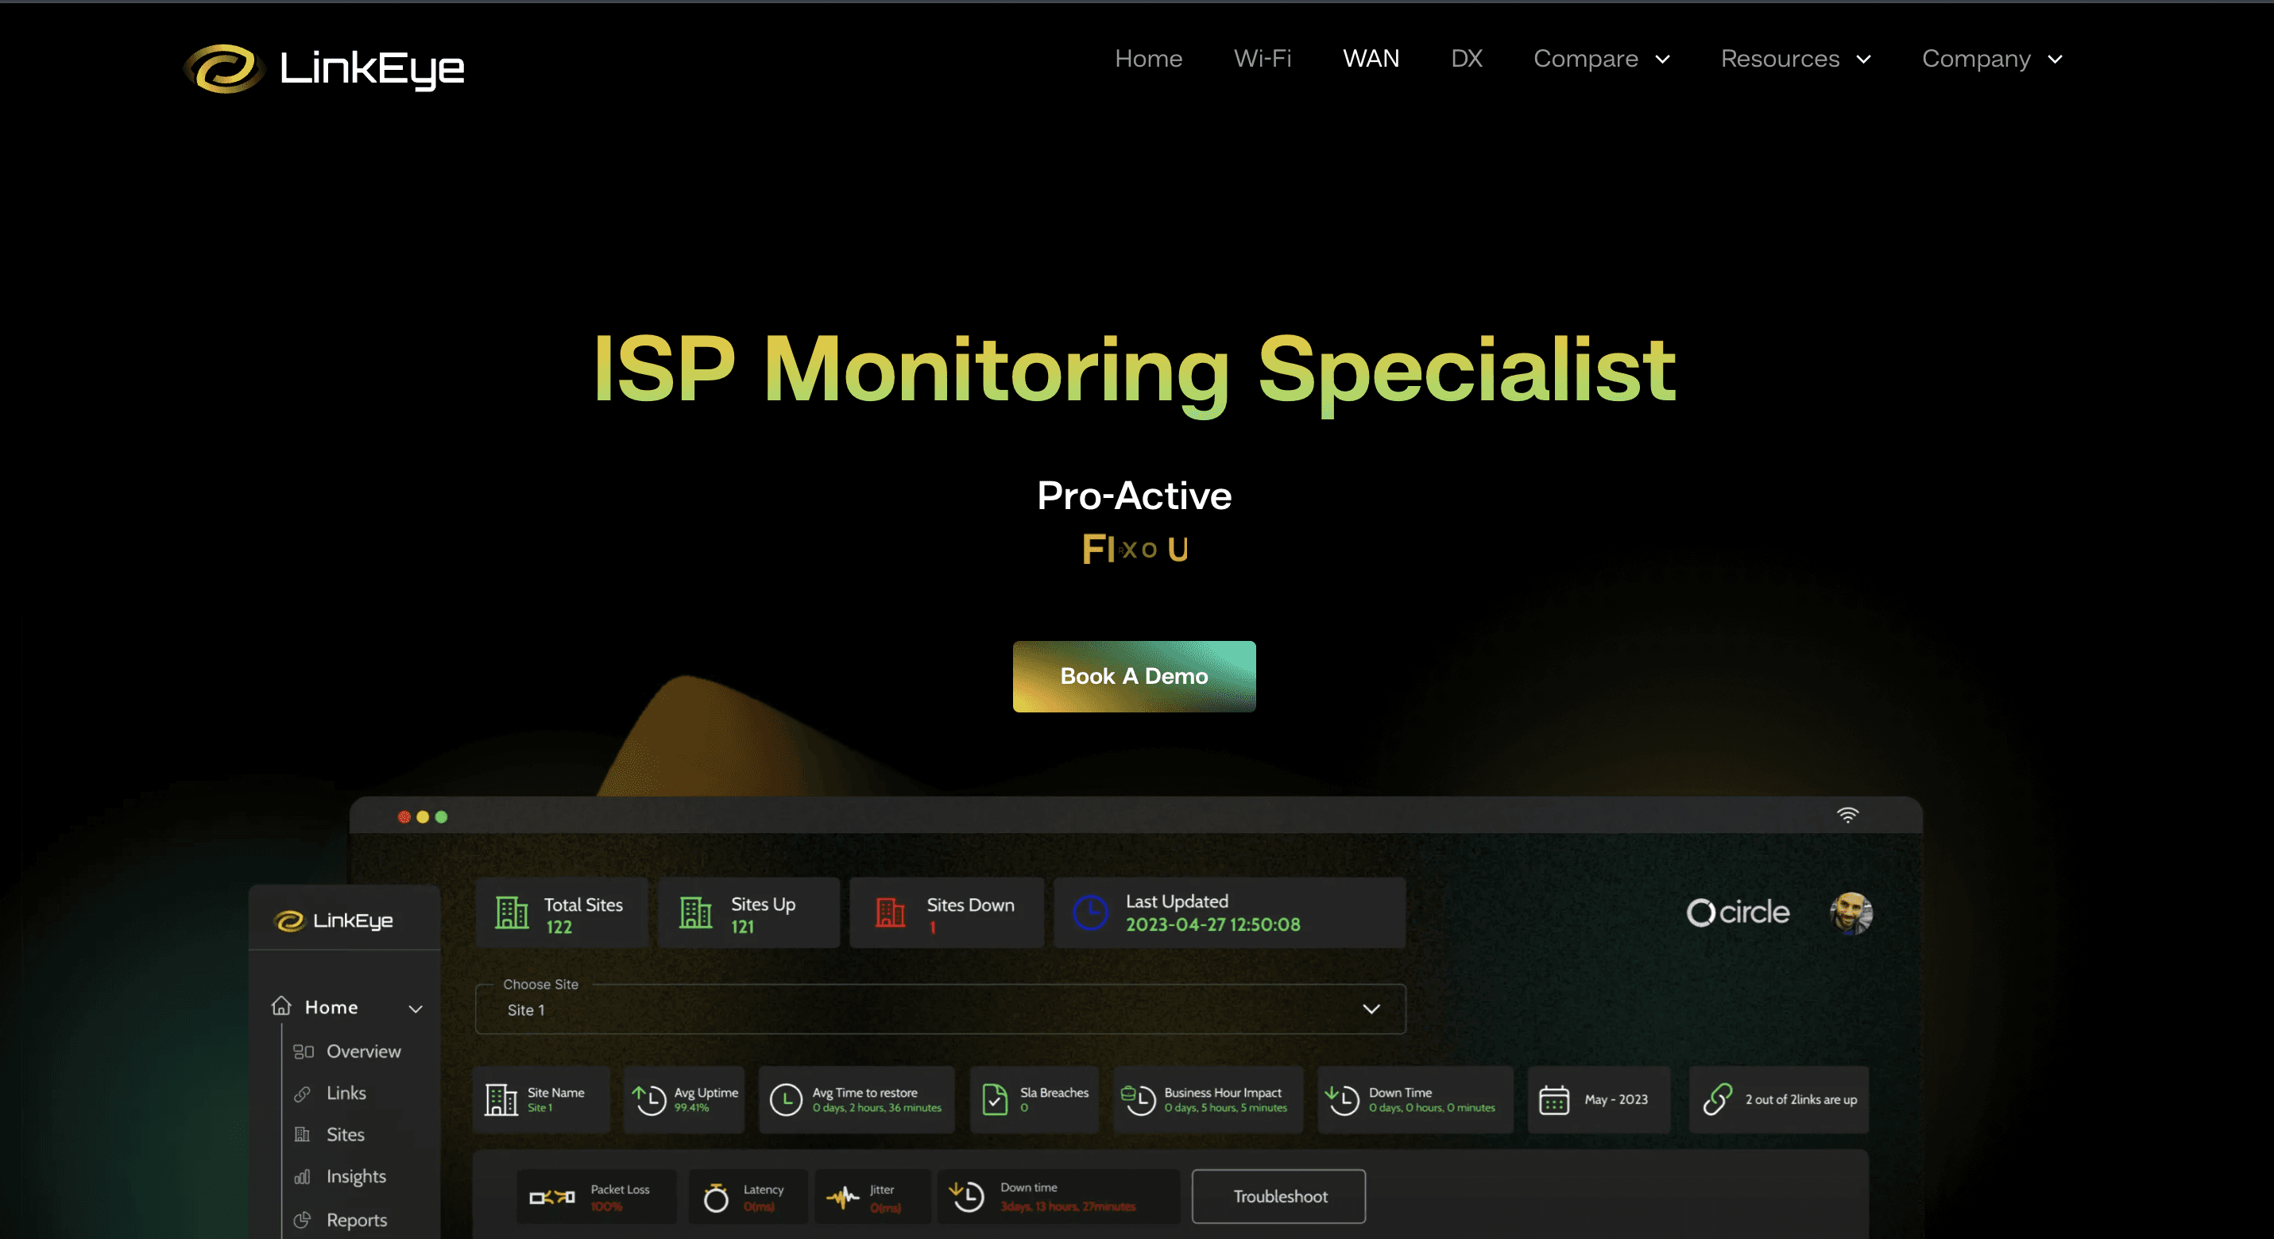Click the Pro-Active subheading
This screenshot has width=2274, height=1239.
click(x=1135, y=495)
